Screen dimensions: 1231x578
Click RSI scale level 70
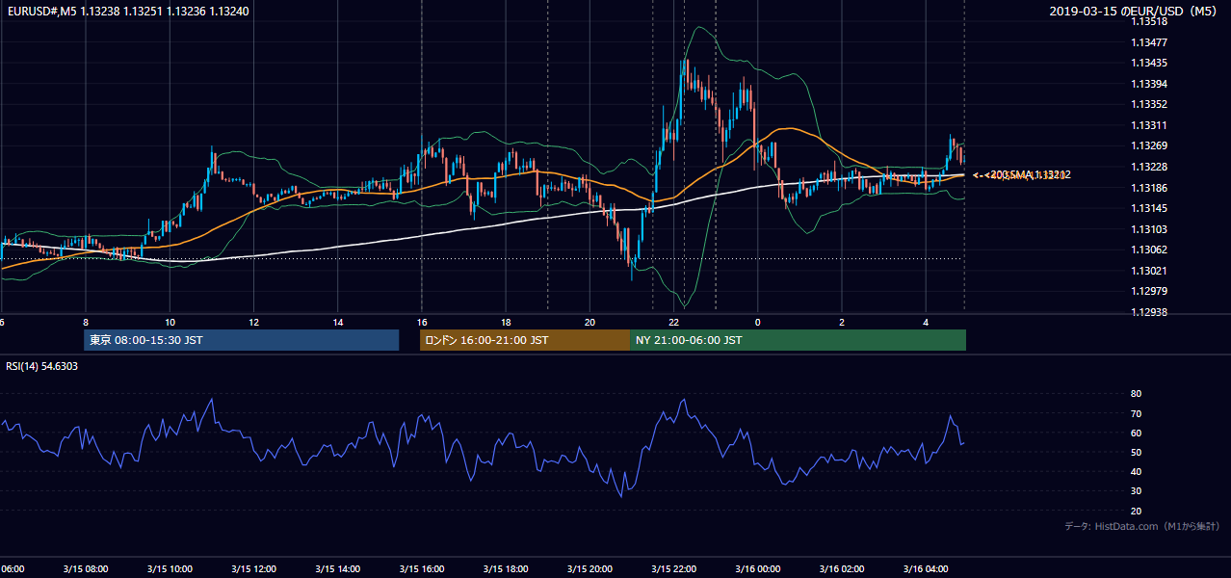1136,413
